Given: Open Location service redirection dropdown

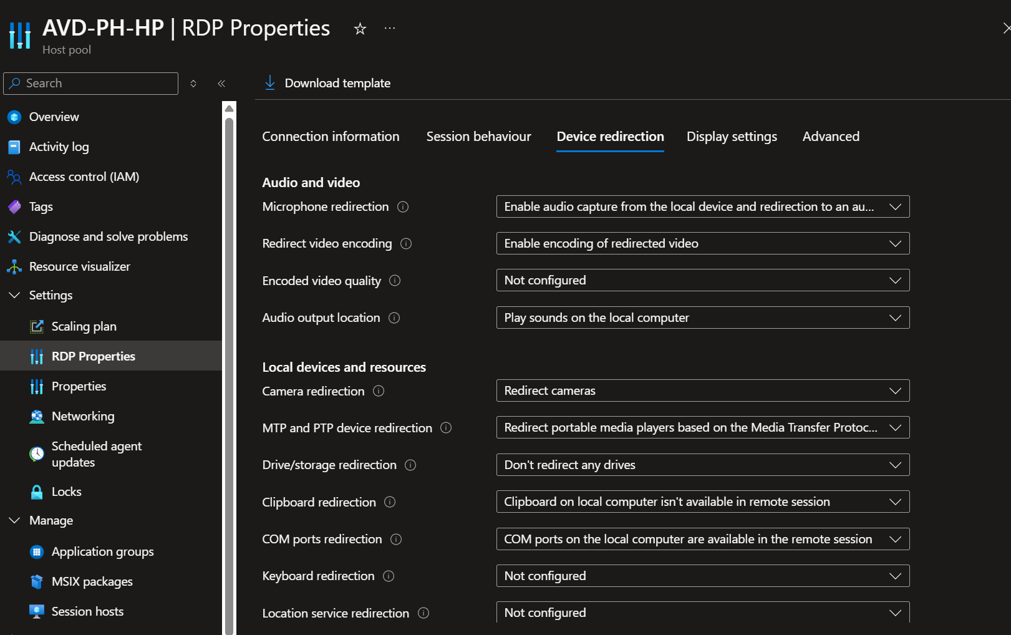Looking at the screenshot, I should 703,613.
